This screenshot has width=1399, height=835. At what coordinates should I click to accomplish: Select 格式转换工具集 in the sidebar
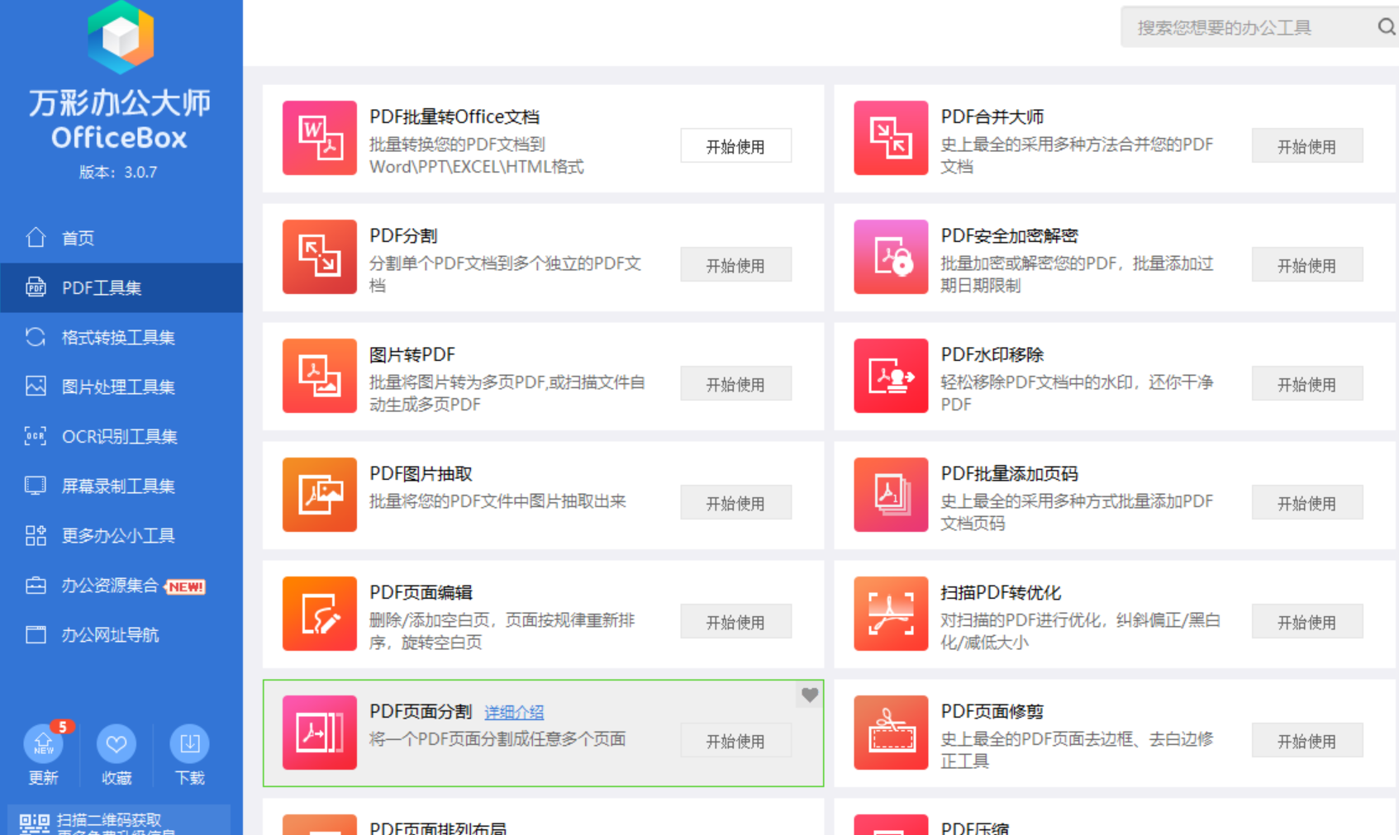[121, 337]
